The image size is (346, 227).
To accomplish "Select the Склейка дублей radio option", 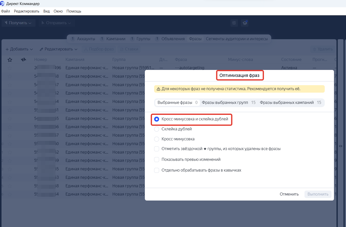I will (x=157, y=129).
